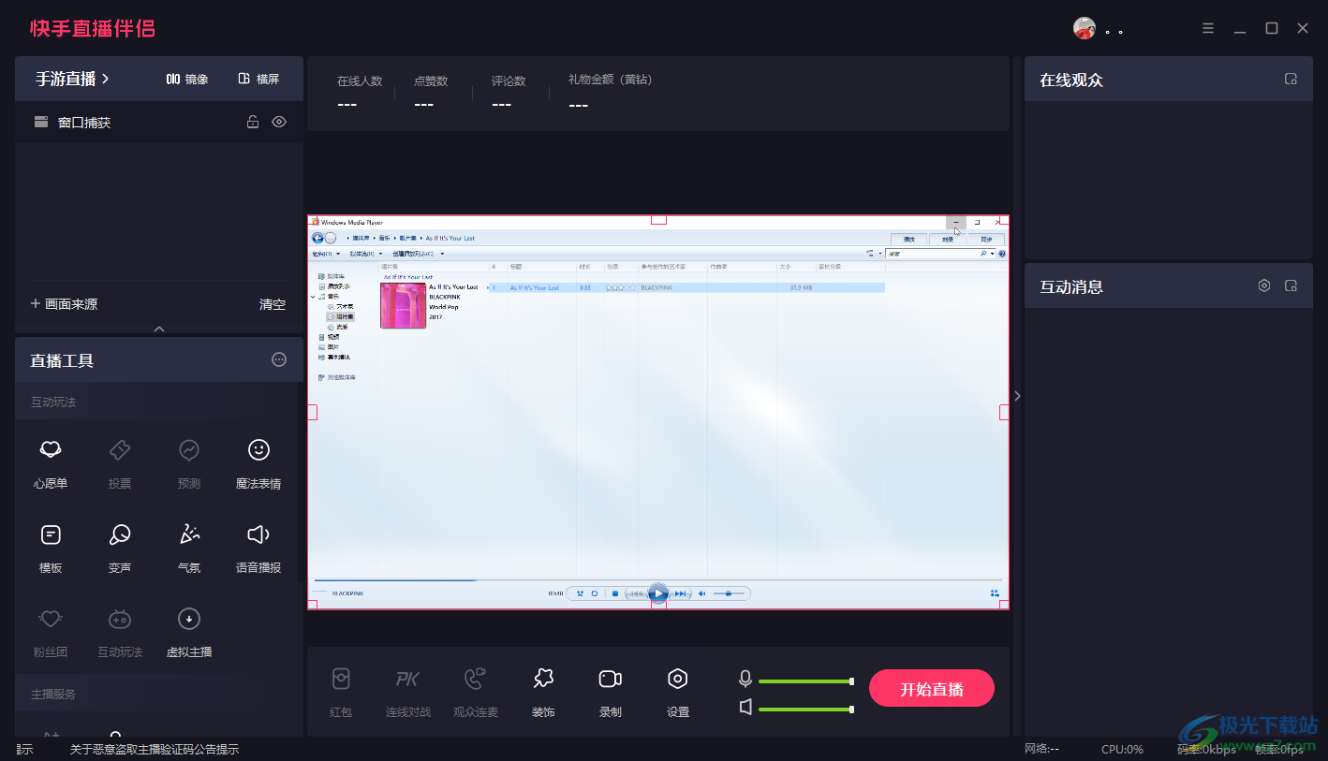Click stop button in Media Player preview
Viewport: 1328px width, 761px height.
coord(614,593)
